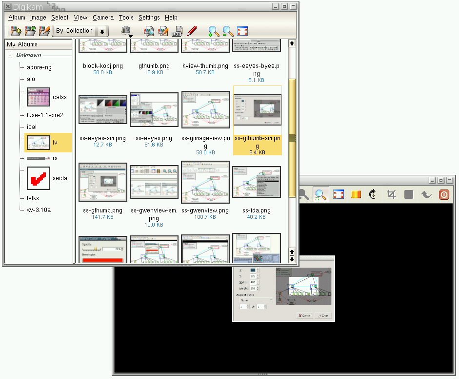
Task: Click scroll-up arrow of thumbnail scrollbar
Action: 292,43
